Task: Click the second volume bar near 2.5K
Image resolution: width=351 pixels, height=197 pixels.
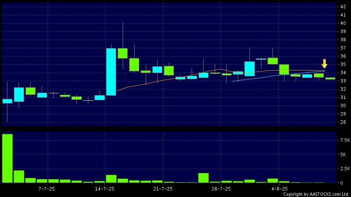Action: pos(19,177)
